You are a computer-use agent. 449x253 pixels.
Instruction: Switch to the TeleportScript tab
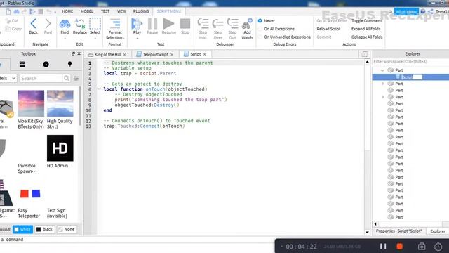click(156, 54)
